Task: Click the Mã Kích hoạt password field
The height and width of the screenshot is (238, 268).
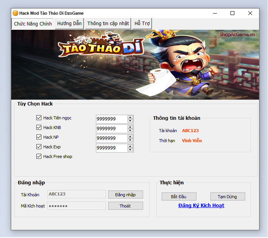Action: click(77, 206)
